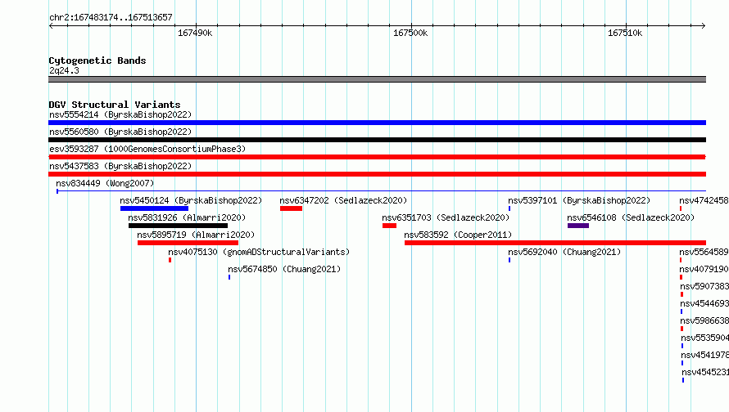Click the nsv6351703 (Sedlazeck2020) label

click(446, 217)
